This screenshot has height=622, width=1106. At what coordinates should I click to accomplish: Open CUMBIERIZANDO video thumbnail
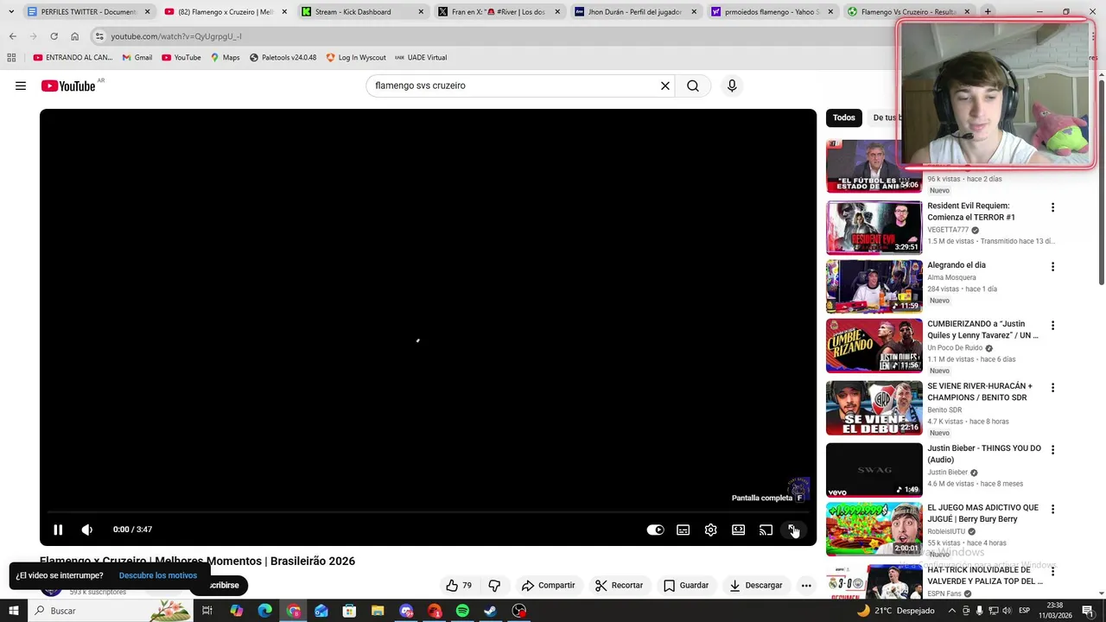(874, 346)
